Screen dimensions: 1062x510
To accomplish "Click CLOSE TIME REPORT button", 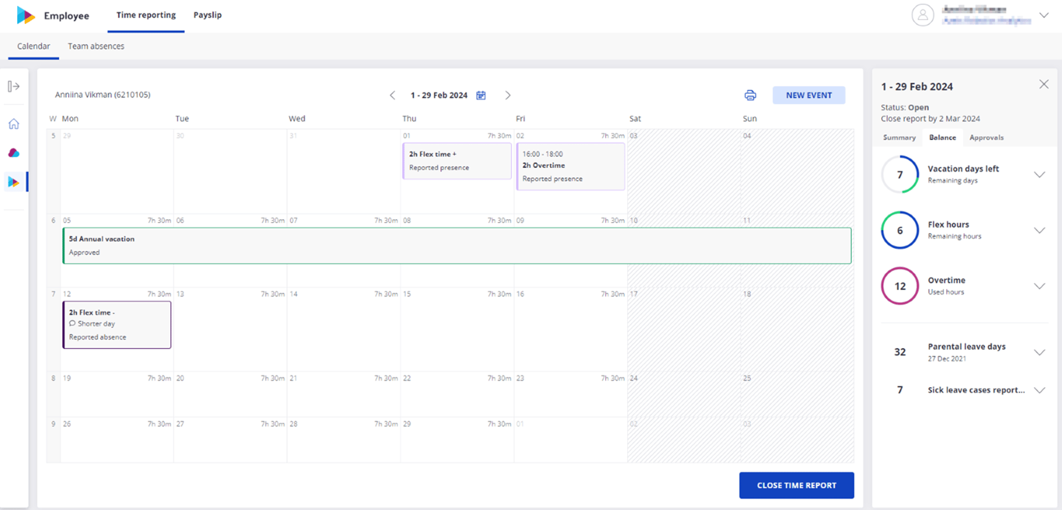I will pyautogui.click(x=796, y=485).
